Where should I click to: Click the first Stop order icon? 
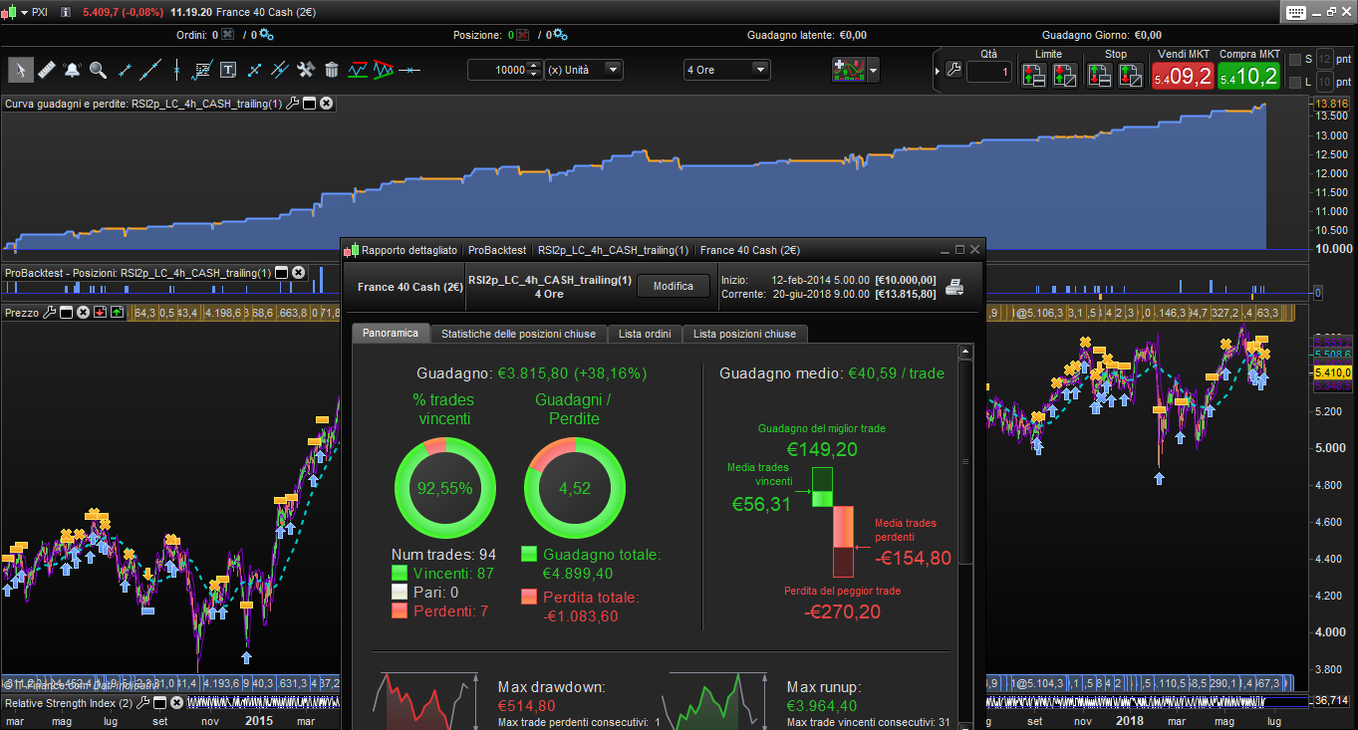point(1100,74)
